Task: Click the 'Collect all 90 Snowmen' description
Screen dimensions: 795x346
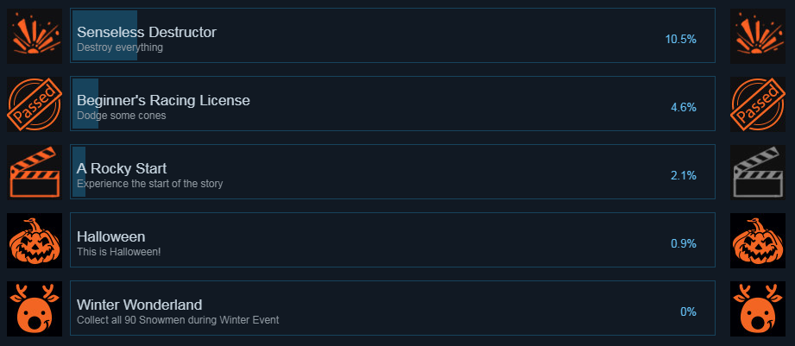Action: [x=178, y=320]
